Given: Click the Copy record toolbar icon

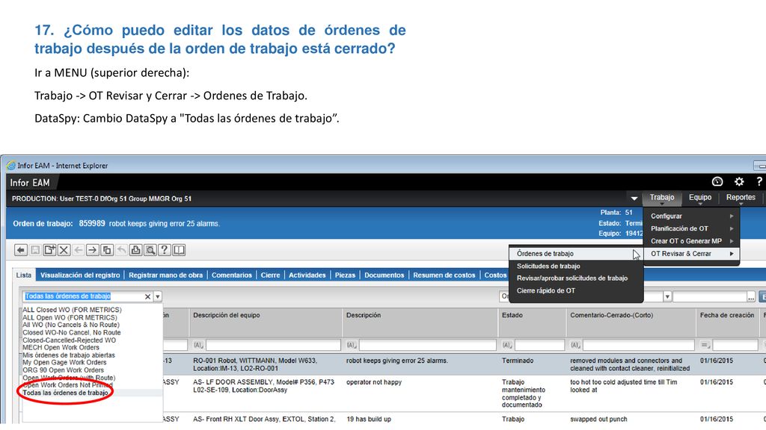Looking at the screenshot, I should coord(106,250).
